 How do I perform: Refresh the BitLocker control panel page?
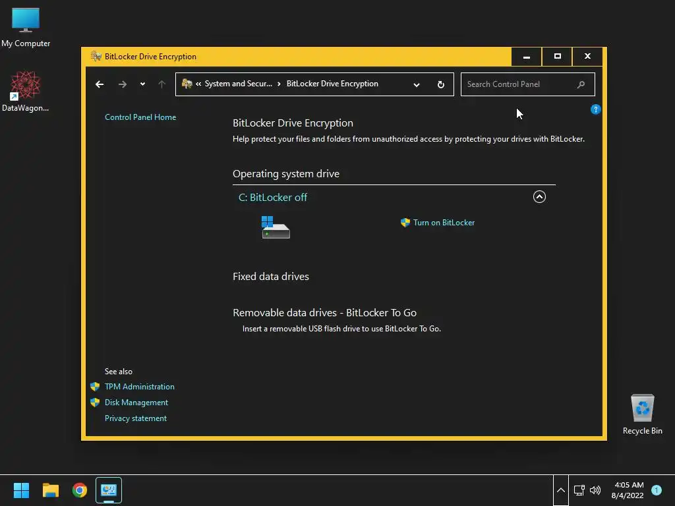click(x=441, y=85)
